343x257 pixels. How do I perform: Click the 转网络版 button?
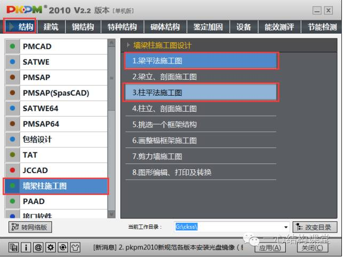tap(30, 227)
